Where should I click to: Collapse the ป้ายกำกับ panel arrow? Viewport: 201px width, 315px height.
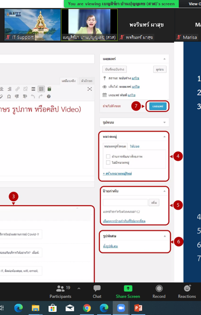click(164, 191)
